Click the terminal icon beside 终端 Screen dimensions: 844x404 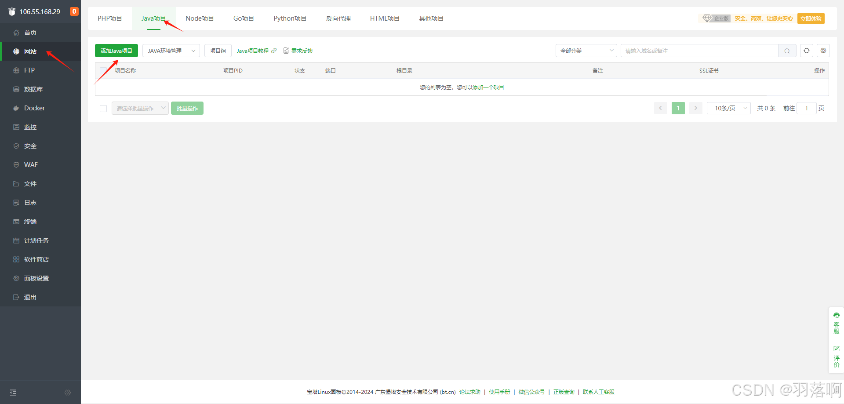tap(16, 222)
